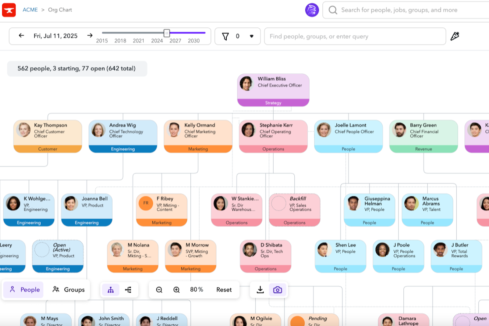This screenshot has width=489, height=326.
Task: Click the magnifier icon in global search
Action: coord(333,10)
